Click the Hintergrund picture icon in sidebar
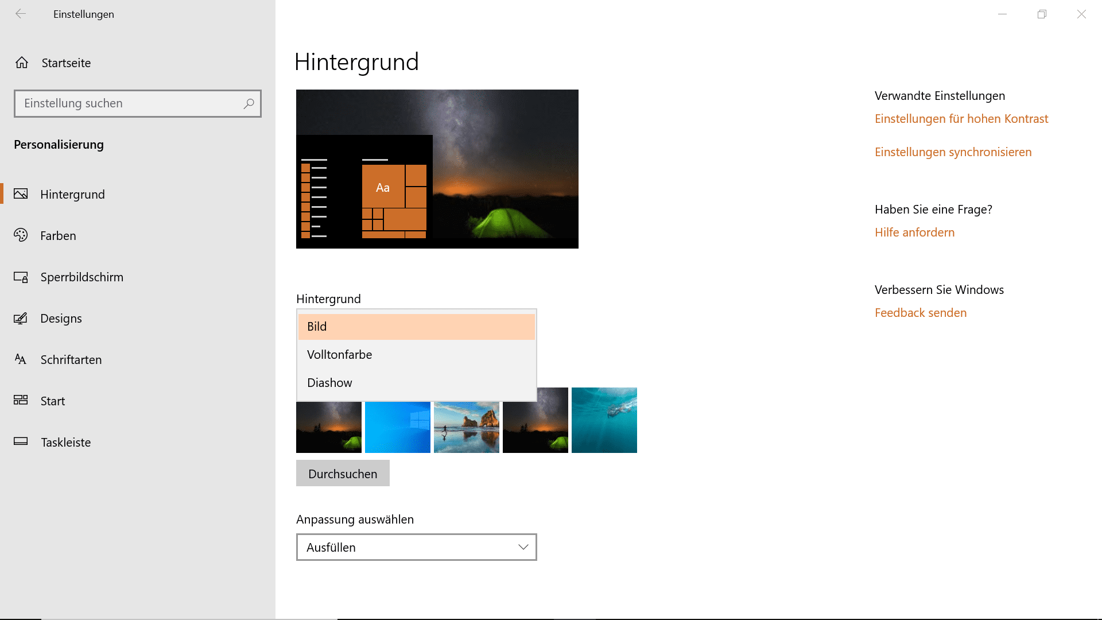The width and height of the screenshot is (1102, 620). click(21, 194)
